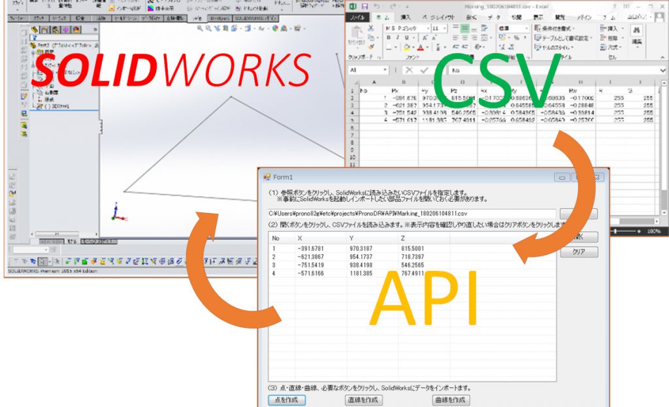Click the formula bar cancel X icon
The height and width of the screenshot is (407, 669).
pyautogui.click(x=409, y=70)
